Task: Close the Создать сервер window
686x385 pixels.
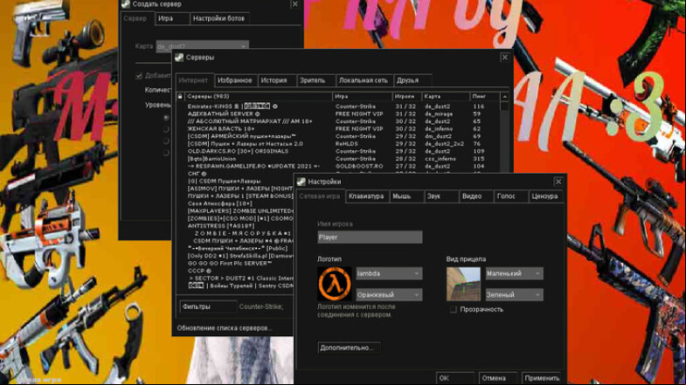Action: coord(295,4)
